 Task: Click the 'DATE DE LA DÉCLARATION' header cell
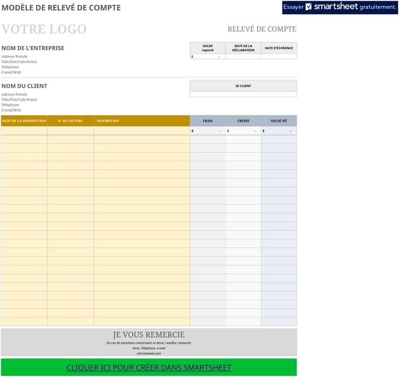point(243,48)
